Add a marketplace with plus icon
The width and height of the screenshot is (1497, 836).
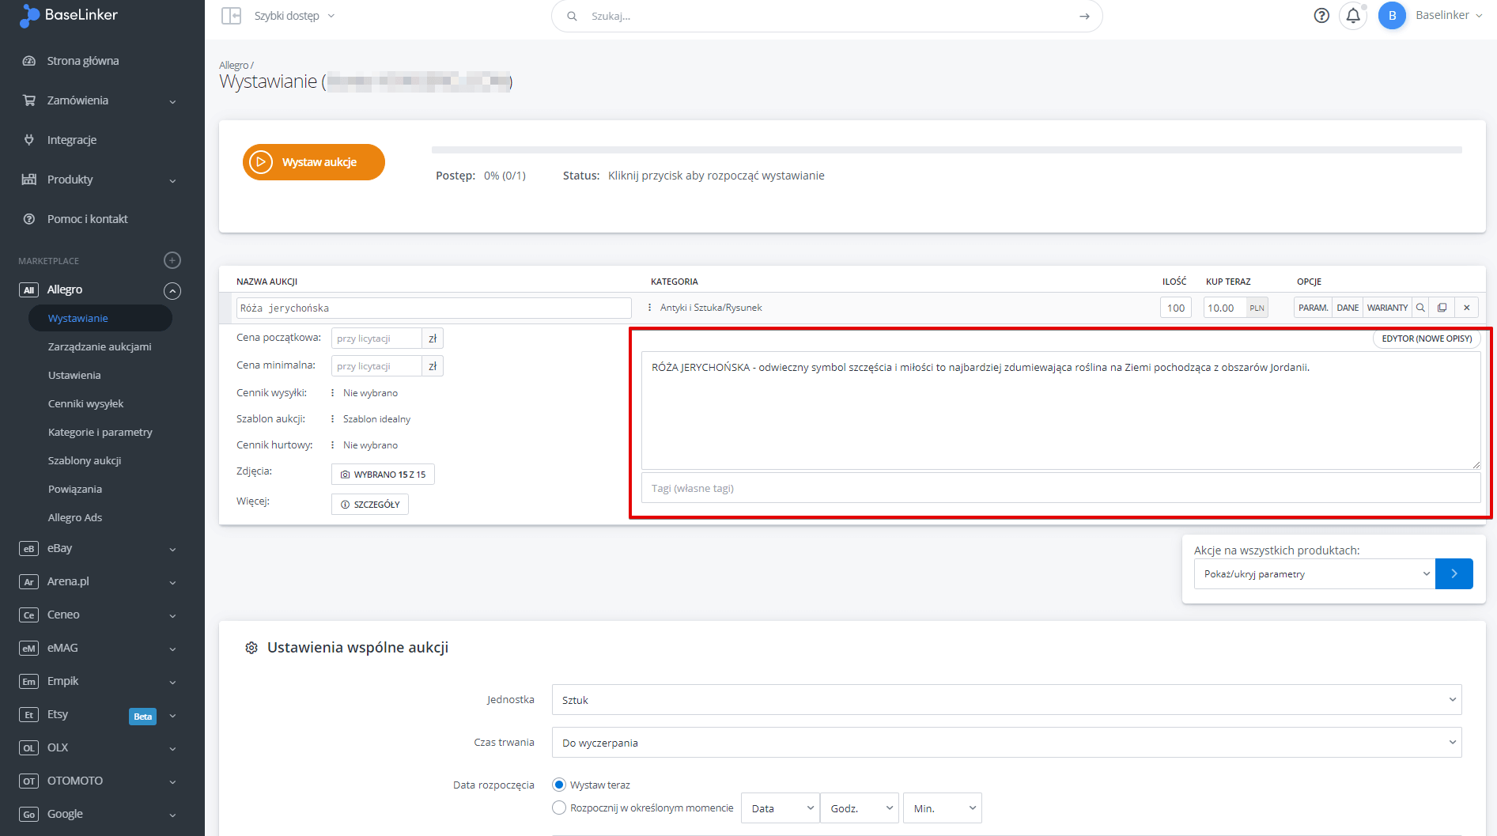172,260
